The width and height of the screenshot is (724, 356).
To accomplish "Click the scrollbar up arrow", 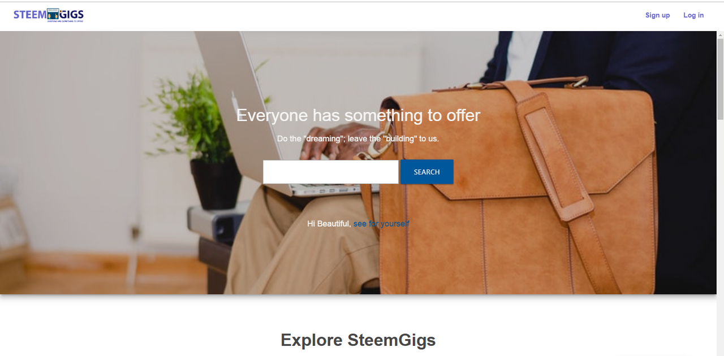I will click(720, 35).
